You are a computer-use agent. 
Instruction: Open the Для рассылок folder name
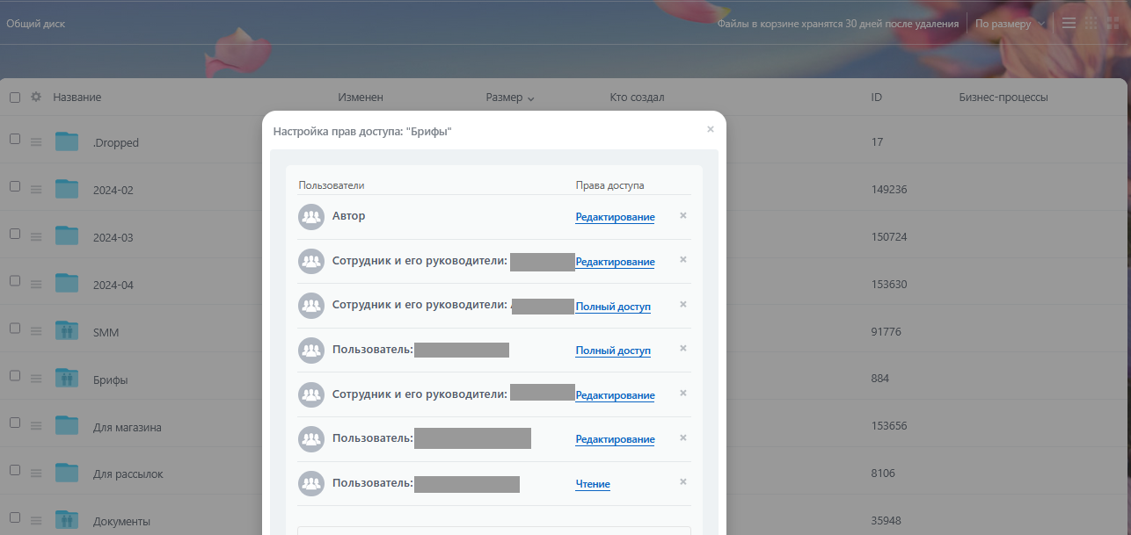128,474
